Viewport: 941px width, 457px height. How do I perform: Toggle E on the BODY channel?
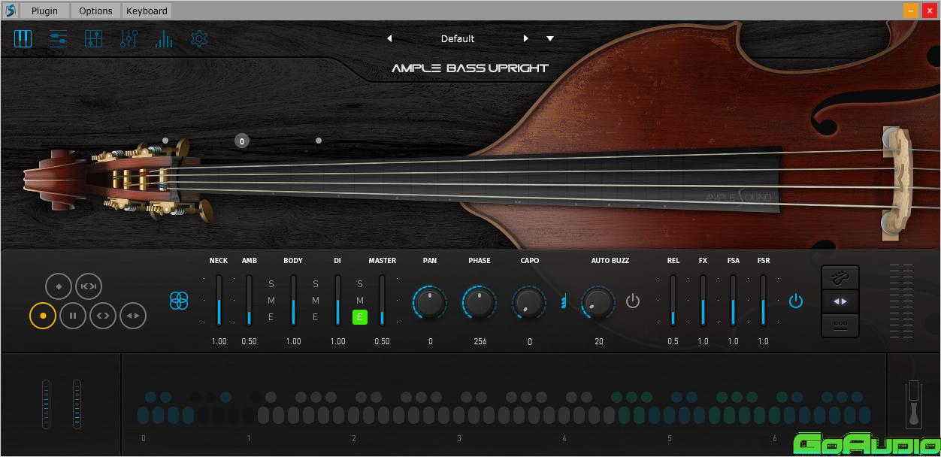click(x=316, y=317)
